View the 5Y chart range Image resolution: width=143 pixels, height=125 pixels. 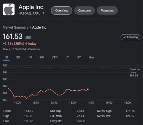coord(79,58)
